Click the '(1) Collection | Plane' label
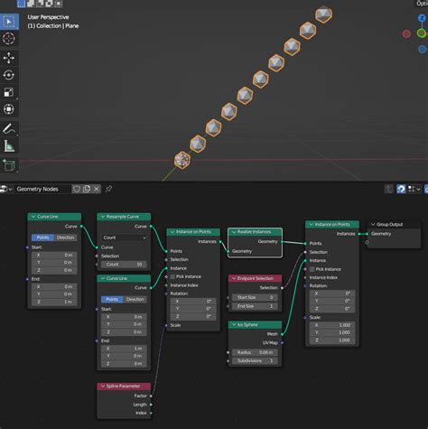Image resolution: width=428 pixels, height=429 pixels. [53, 26]
